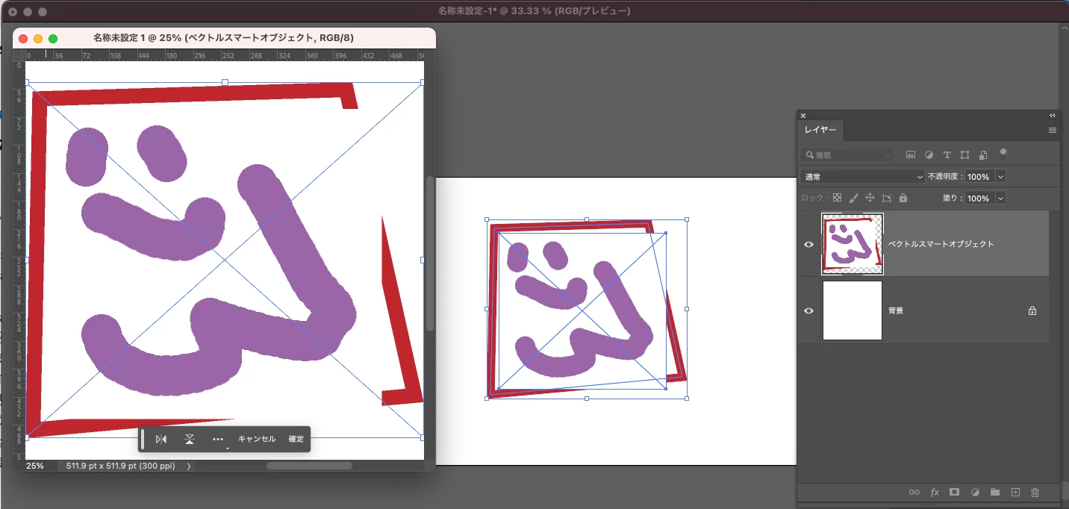This screenshot has height=509, width=1069.
Task: Click the create new layer icon
Action: pyautogui.click(x=1015, y=493)
